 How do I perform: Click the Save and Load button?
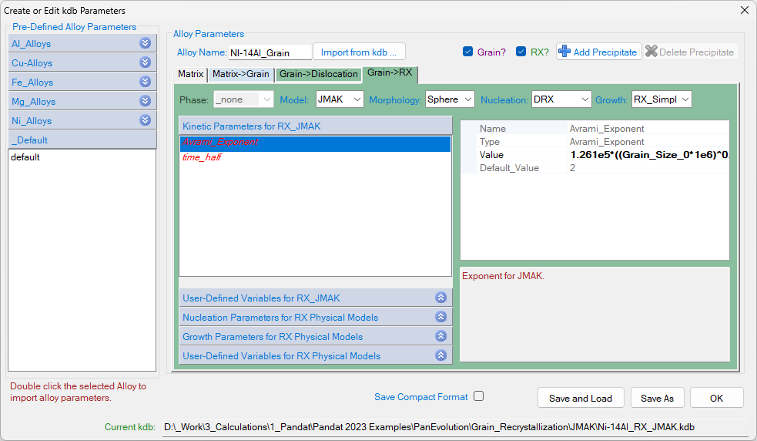[580, 398]
